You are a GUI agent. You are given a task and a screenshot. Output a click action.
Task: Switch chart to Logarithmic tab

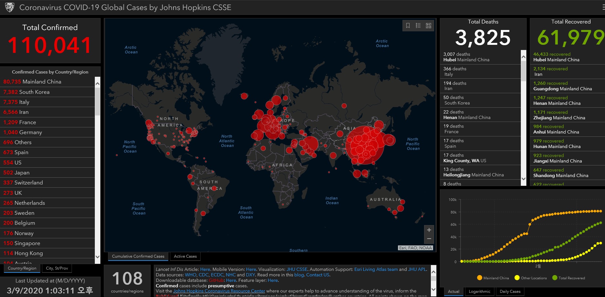coord(479,292)
